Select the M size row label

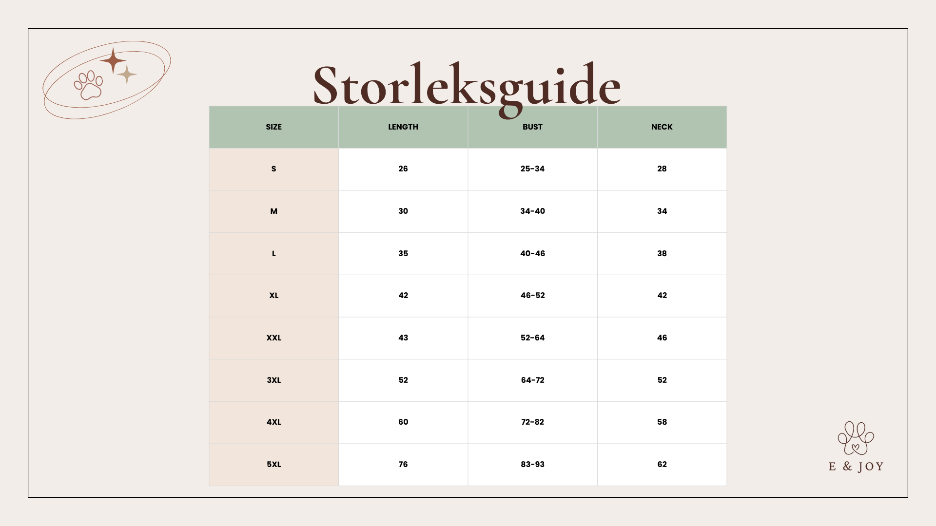pos(273,211)
